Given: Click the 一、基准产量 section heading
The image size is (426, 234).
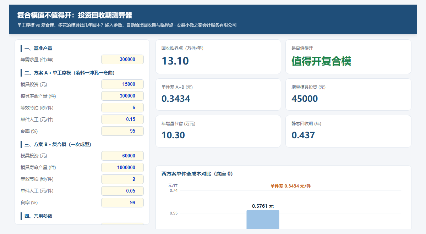Looking at the screenshot, I should [38, 48].
